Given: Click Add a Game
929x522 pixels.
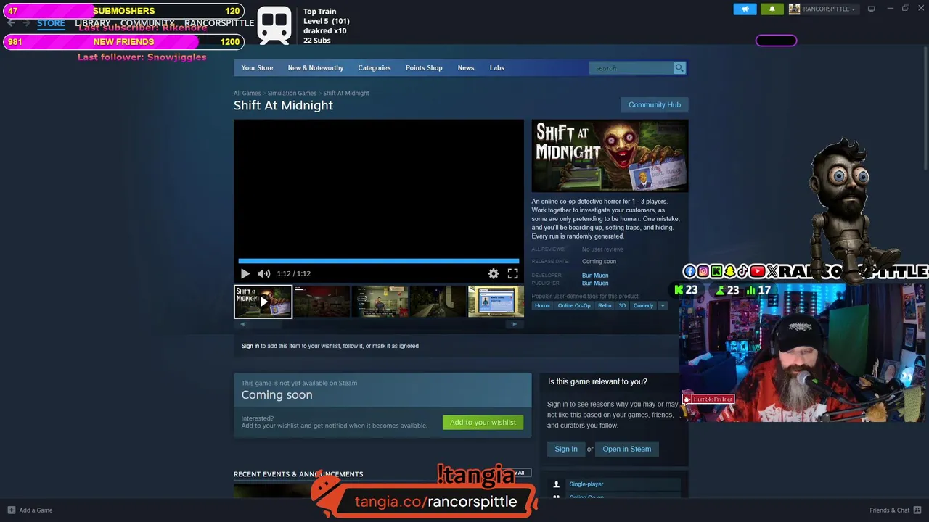Looking at the screenshot, I should coord(30,510).
